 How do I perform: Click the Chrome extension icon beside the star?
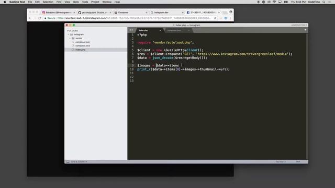coord(226,18)
